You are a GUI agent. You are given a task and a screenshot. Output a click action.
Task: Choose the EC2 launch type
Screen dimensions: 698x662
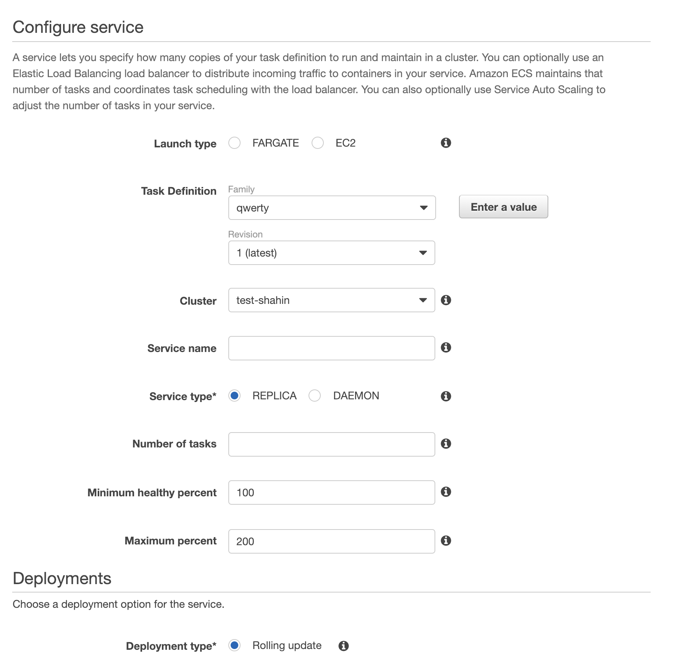pyautogui.click(x=317, y=143)
